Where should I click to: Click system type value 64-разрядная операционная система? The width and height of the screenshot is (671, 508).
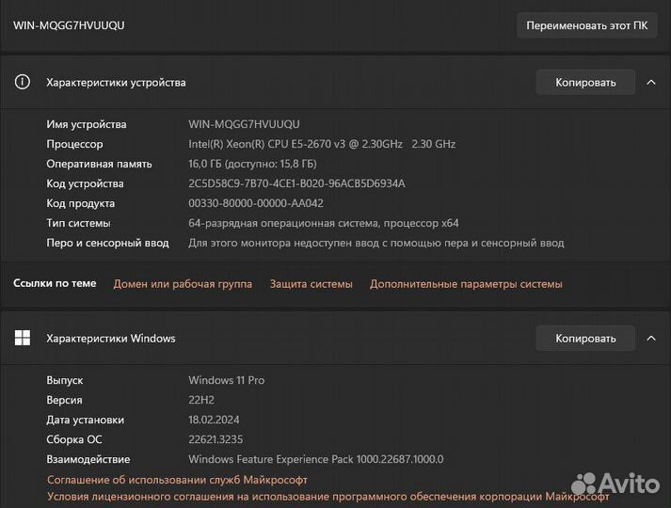point(324,223)
